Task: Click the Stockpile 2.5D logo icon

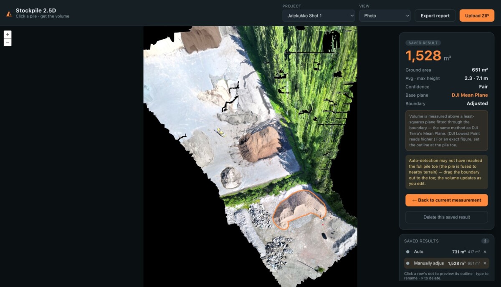Action: click(x=9, y=13)
